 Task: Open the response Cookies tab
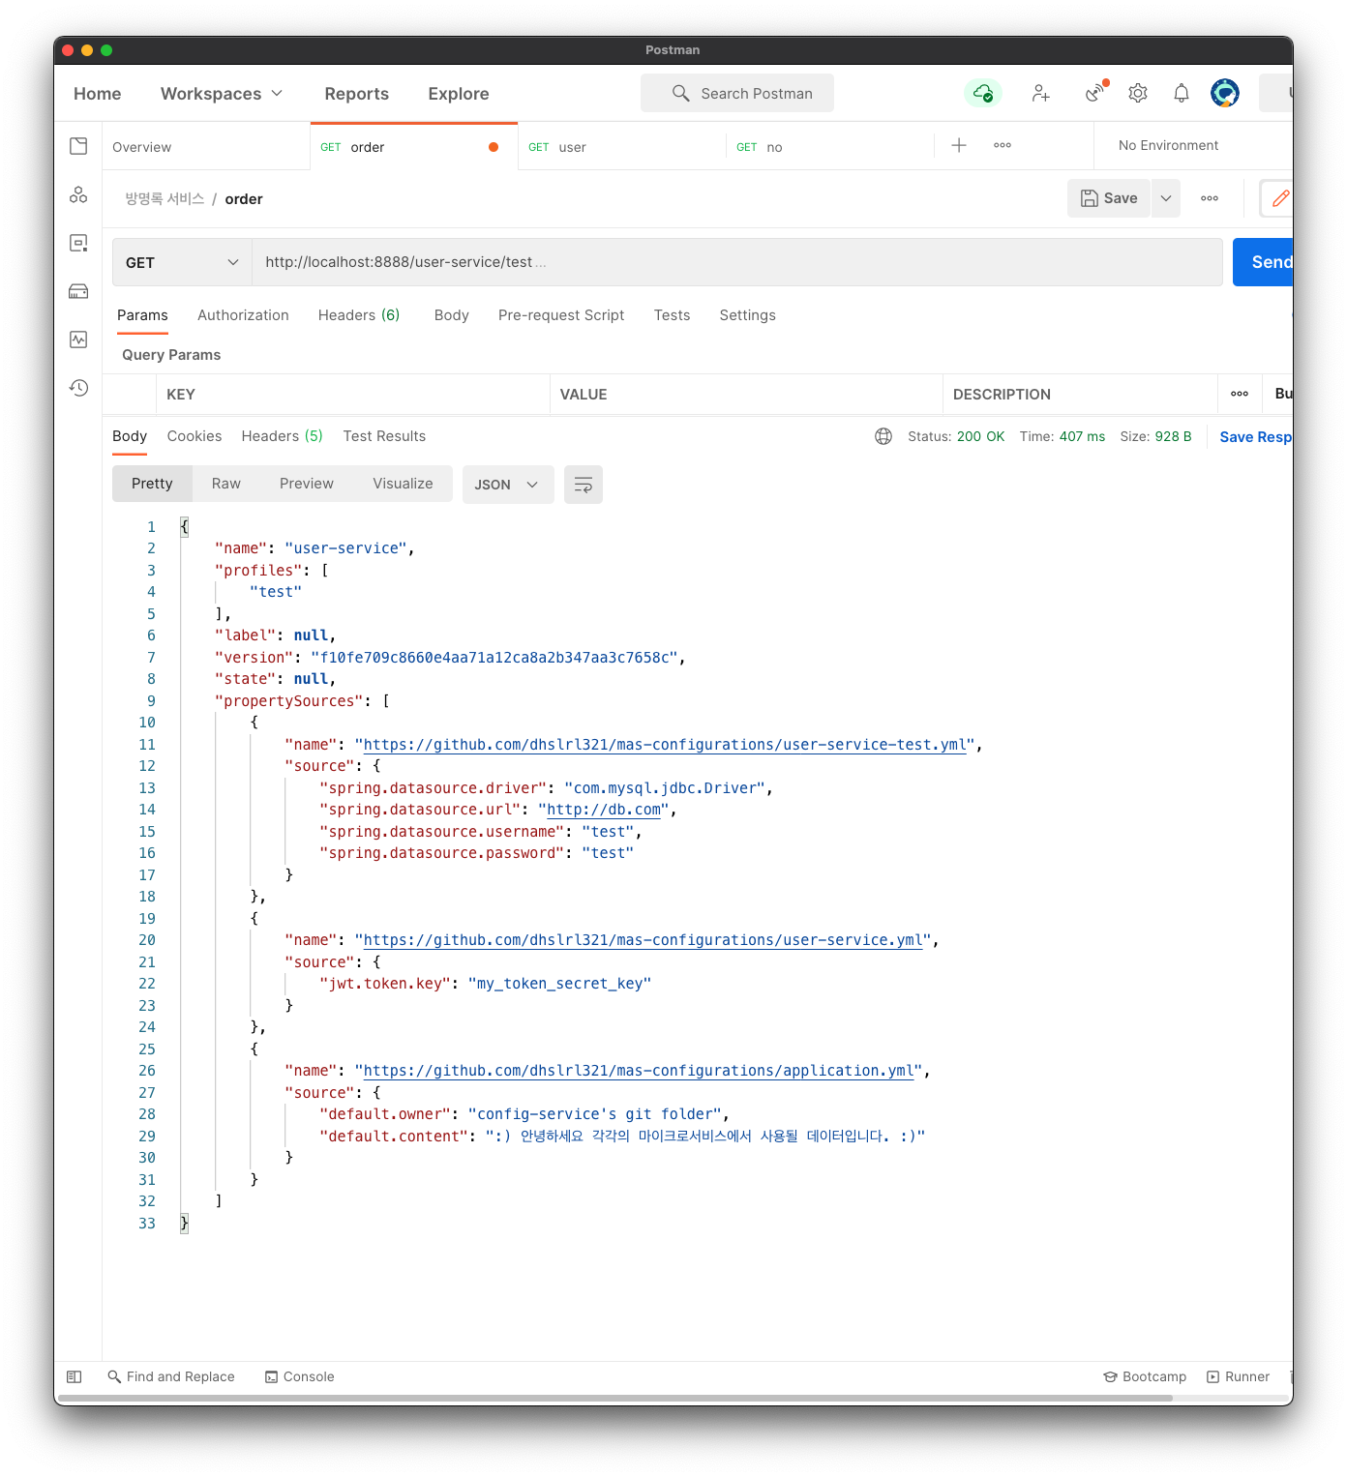[195, 436]
